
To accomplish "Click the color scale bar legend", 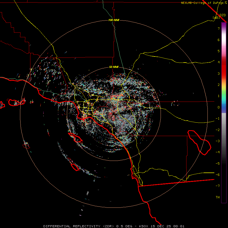I will click(224, 112).
